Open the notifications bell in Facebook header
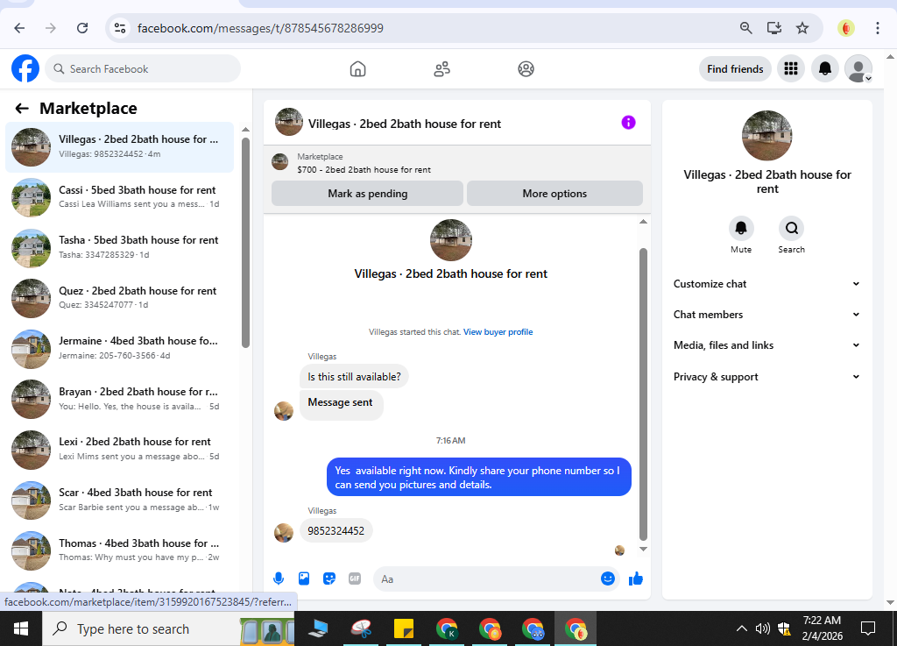The image size is (897, 646). [825, 68]
